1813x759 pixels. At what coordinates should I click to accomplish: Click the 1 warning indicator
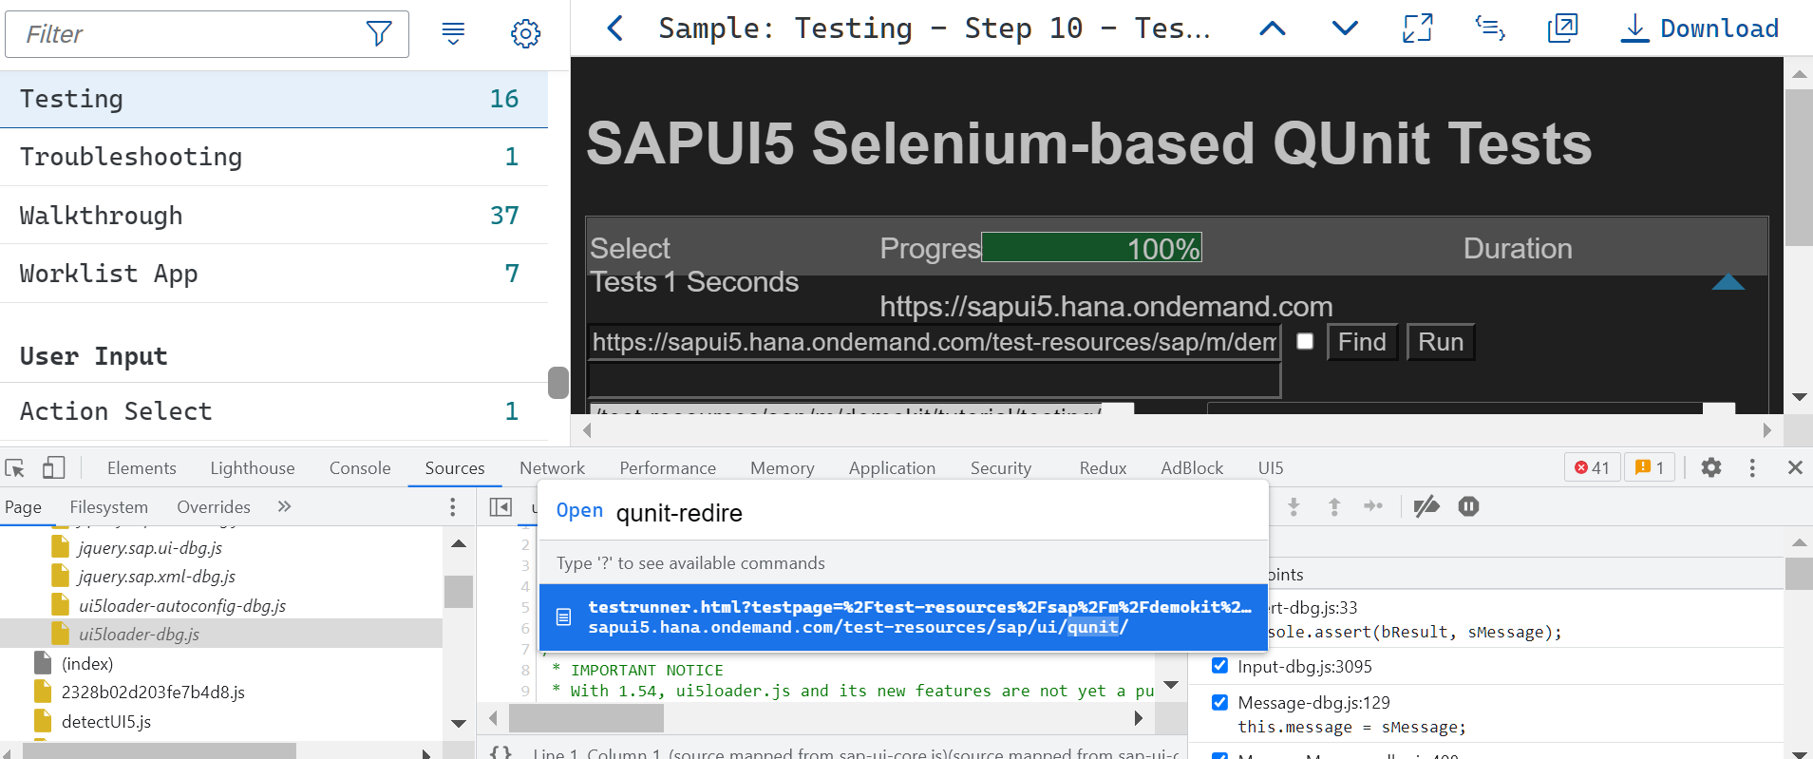[1650, 467]
